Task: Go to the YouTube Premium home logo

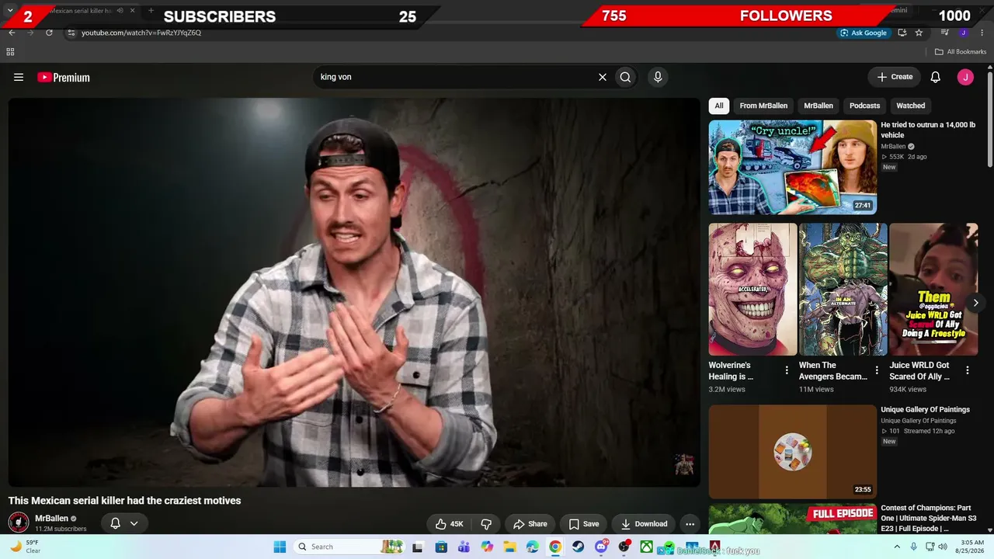Action: pyautogui.click(x=64, y=77)
